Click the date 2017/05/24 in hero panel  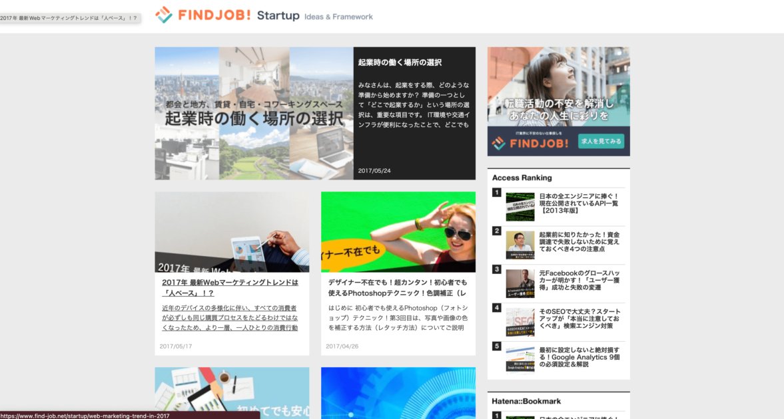[x=374, y=171]
